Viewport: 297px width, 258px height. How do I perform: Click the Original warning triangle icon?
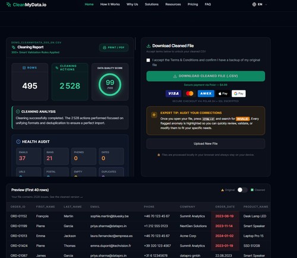223,190
